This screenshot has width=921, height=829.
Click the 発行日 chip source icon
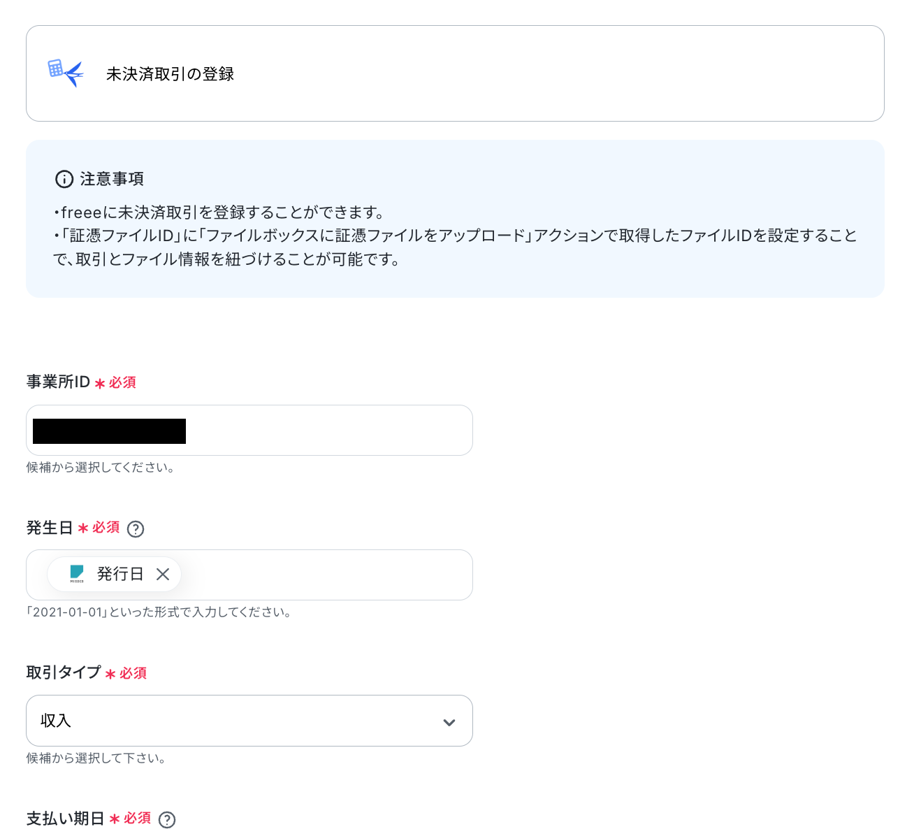77,575
